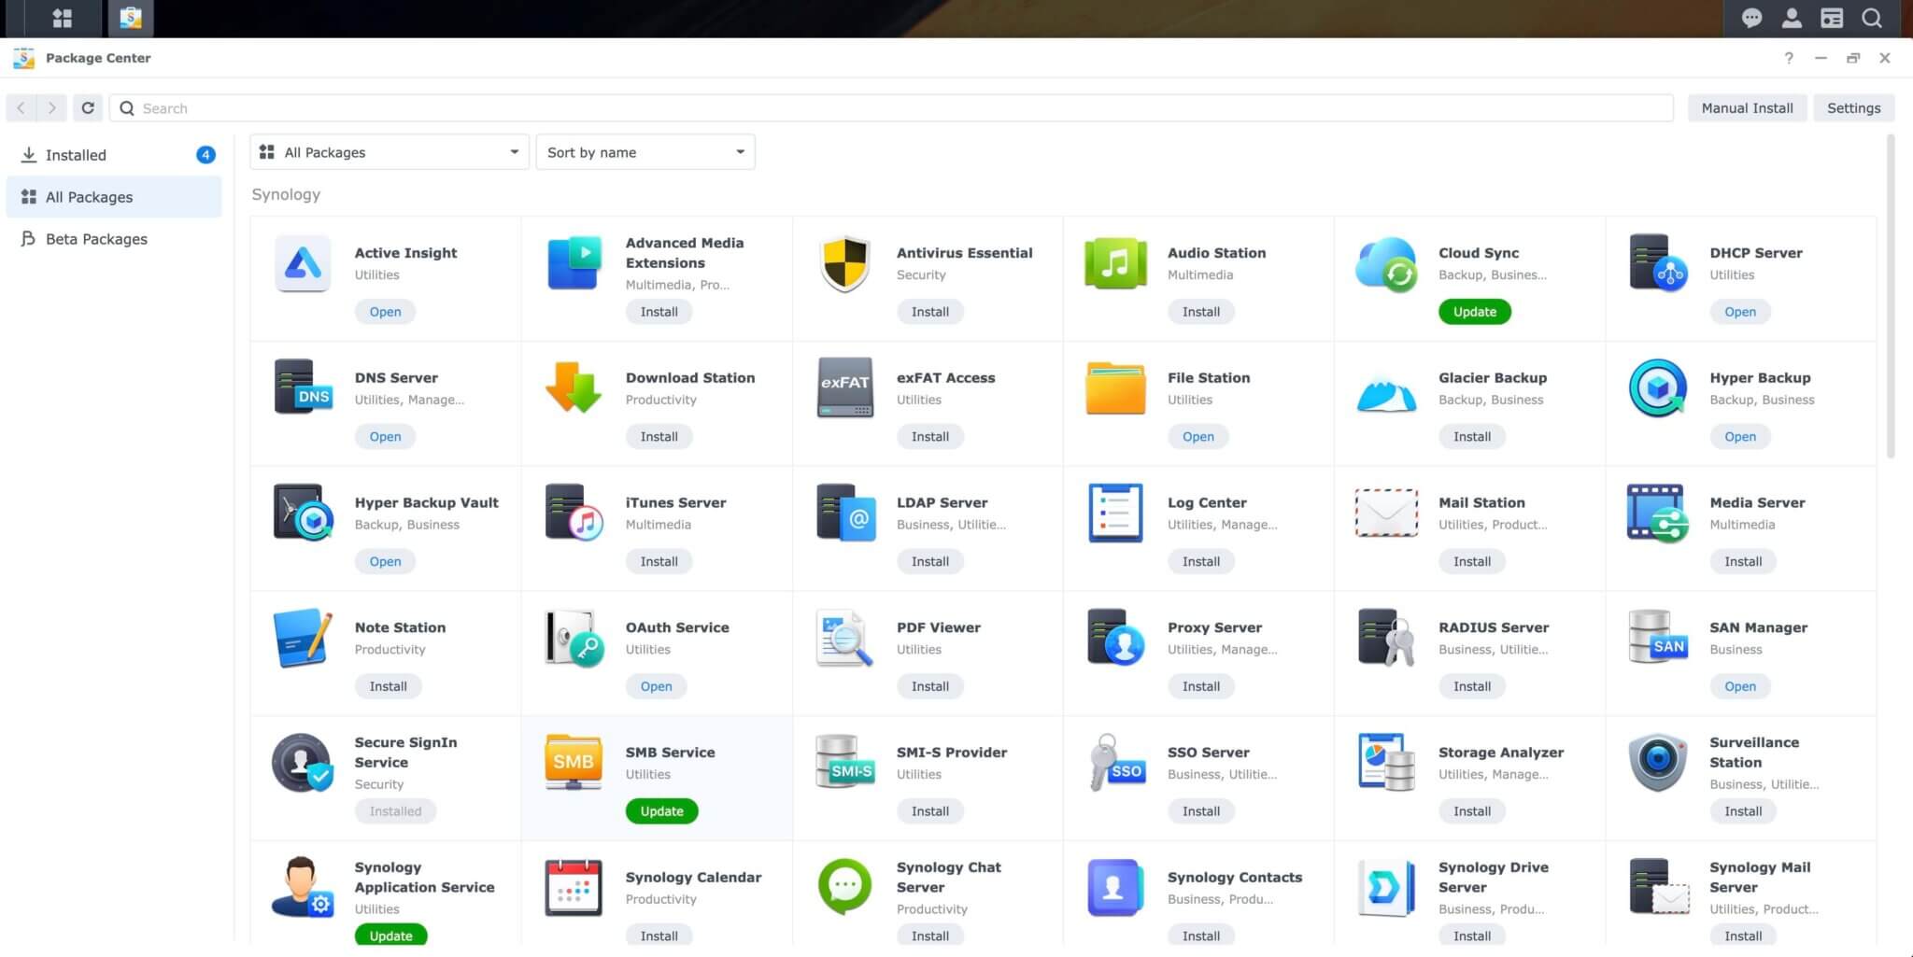The width and height of the screenshot is (1913, 957).
Task: Click the refresh button in toolbar
Action: pos(88,108)
